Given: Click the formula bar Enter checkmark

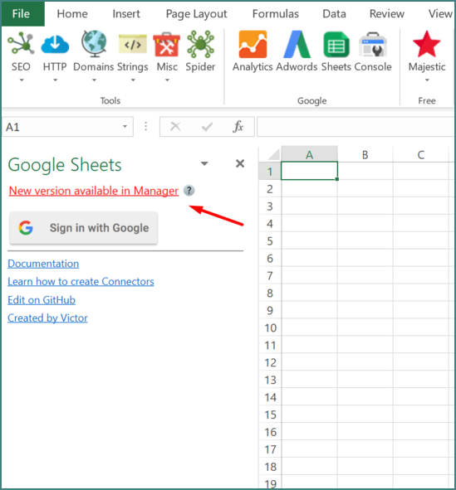Looking at the screenshot, I should [207, 127].
